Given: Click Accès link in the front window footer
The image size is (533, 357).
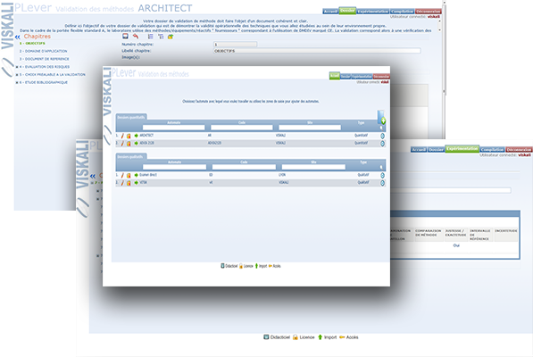Looking at the screenshot, I should pos(275,266).
